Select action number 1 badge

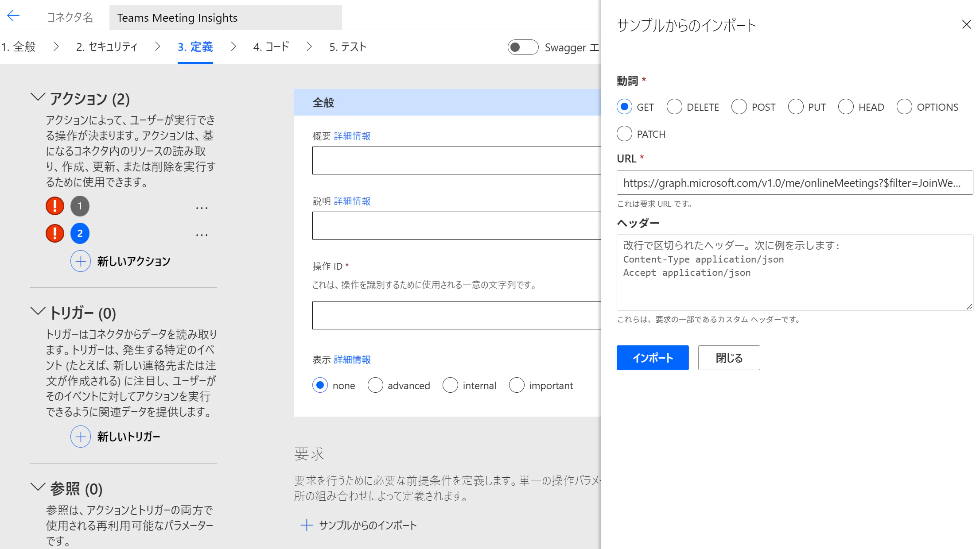(80, 206)
